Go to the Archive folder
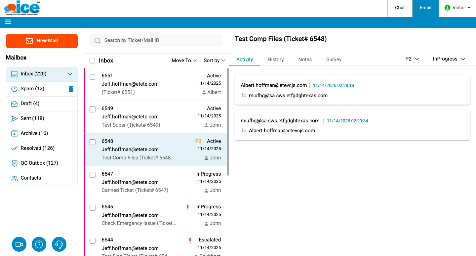The height and width of the screenshot is (256, 476). (x=34, y=133)
